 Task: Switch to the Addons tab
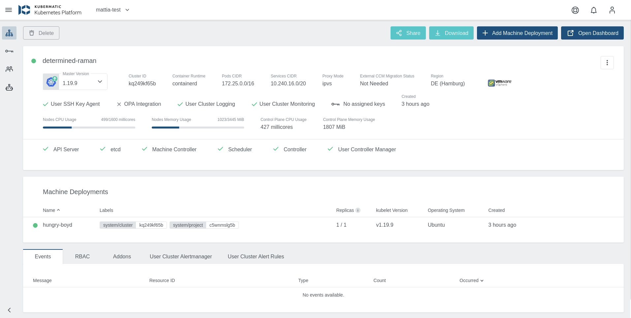pyautogui.click(x=122, y=256)
